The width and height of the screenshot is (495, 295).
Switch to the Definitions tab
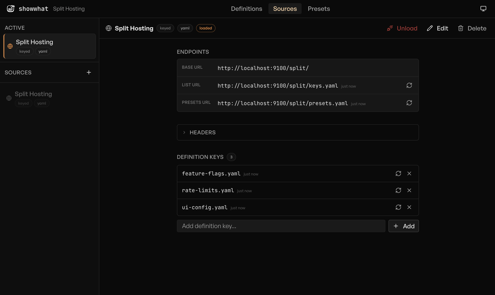(246, 9)
